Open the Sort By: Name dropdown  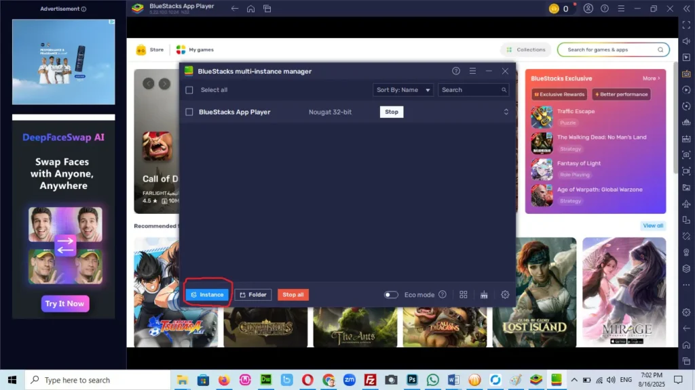click(x=403, y=90)
